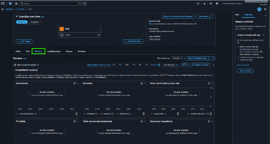Click Export to Infrastructure Composer

(x=178, y=16)
